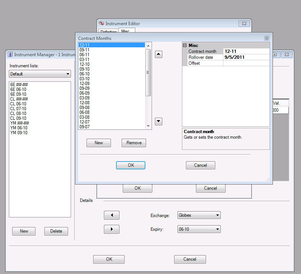Collapse the Misc property category

coord(185,45)
